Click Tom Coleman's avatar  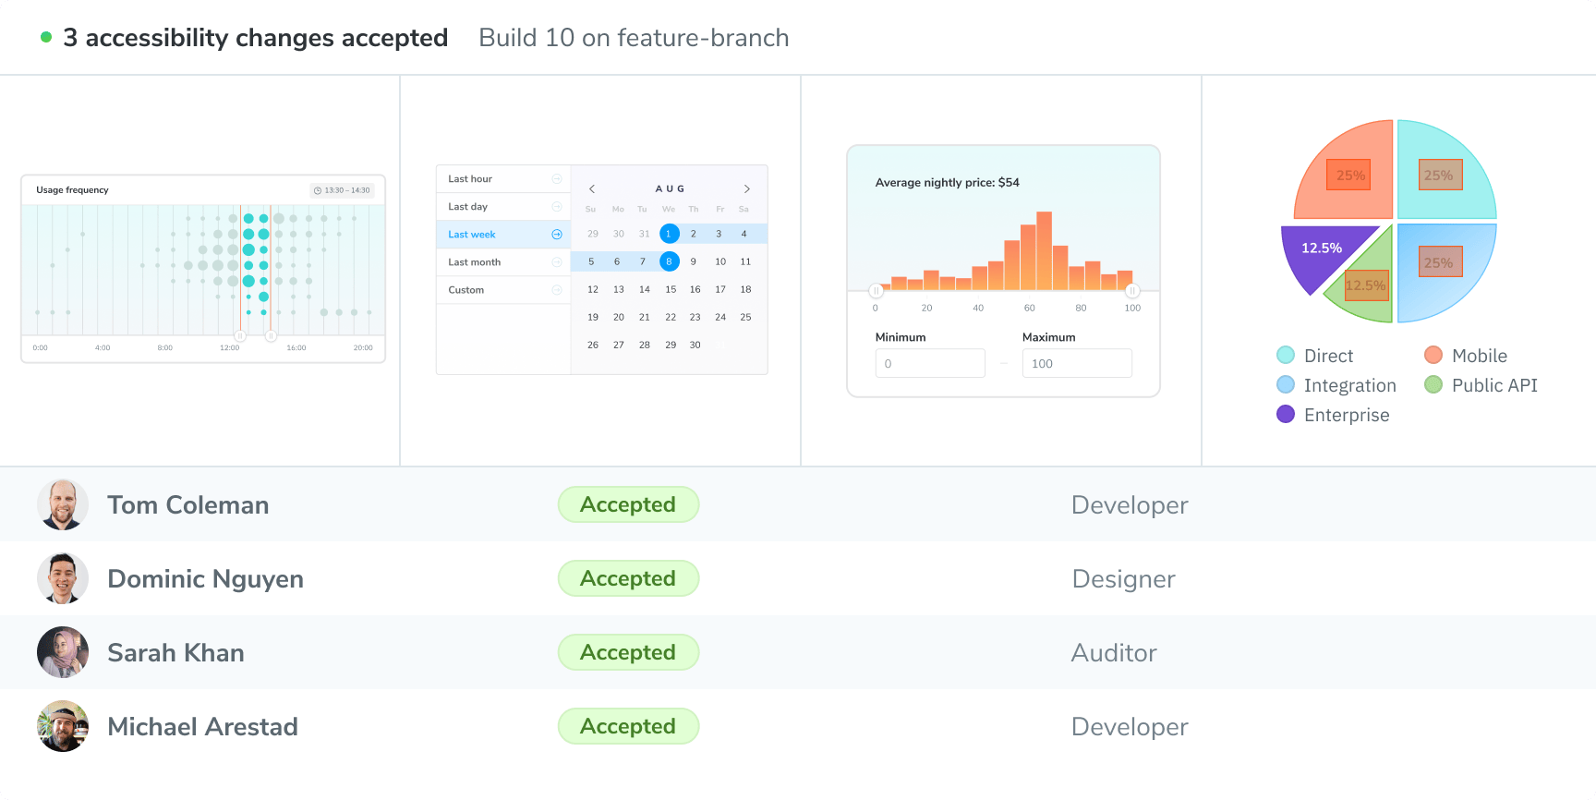pyautogui.click(x=63, y=504)
